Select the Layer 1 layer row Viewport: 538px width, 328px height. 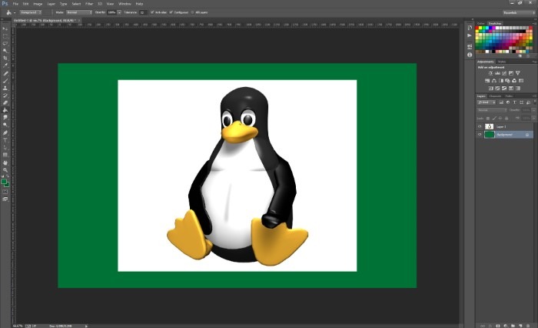point(504,126)
